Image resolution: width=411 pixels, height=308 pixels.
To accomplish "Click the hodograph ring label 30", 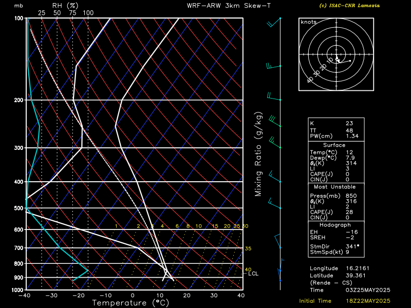I will tap(317, 73).
